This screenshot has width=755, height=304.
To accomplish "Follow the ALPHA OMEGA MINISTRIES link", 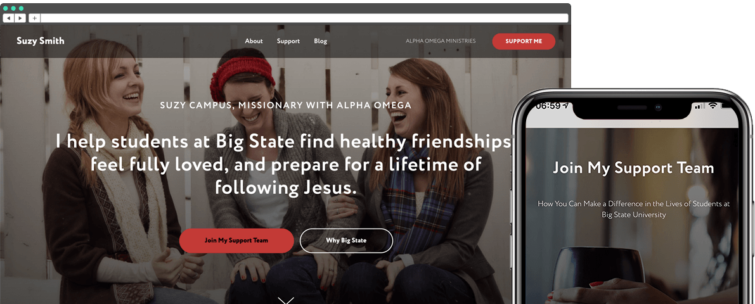I will coord(441,41).
